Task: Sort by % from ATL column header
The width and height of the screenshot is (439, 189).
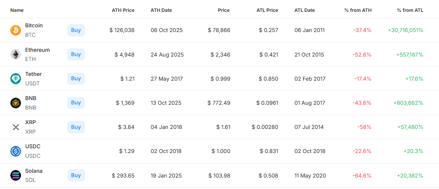Action: tap(410, 10)
